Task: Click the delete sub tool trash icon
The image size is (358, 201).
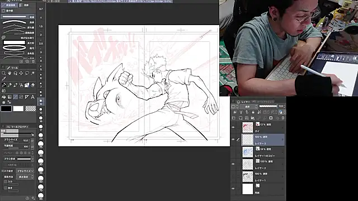Action: pyautogui.click(x=34, y=61)
